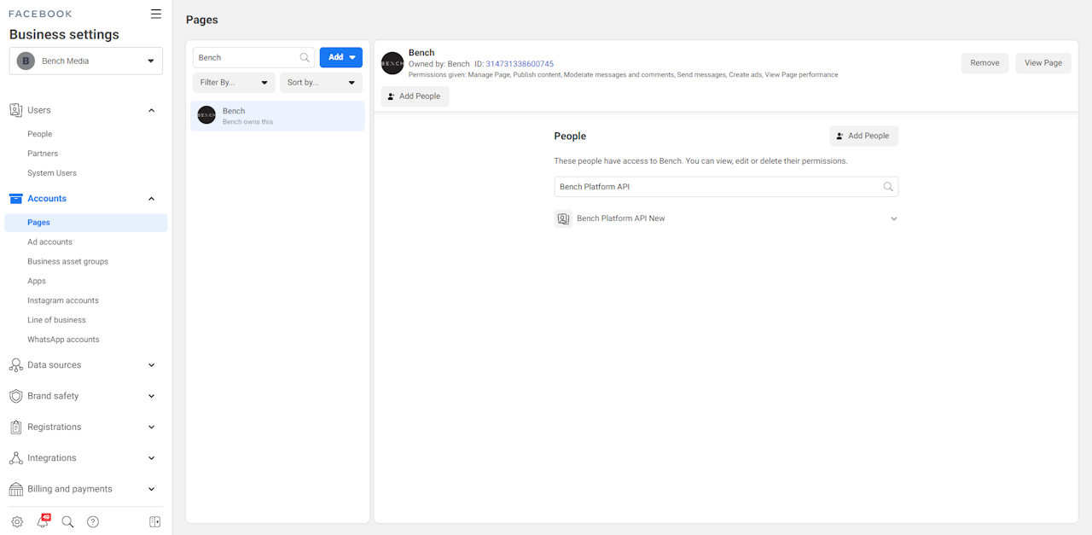Click the View Page button

point(1043,63)
